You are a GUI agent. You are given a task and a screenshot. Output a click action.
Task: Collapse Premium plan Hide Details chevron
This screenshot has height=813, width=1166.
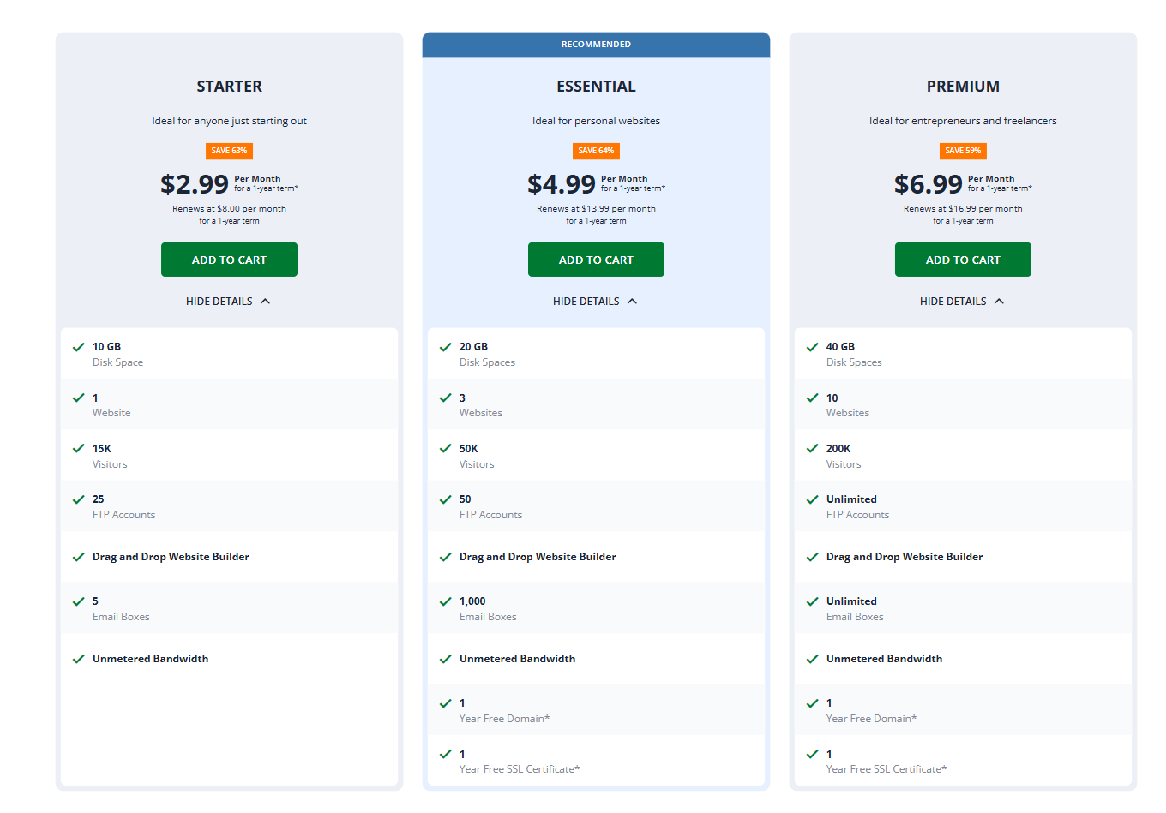[999, 302]
